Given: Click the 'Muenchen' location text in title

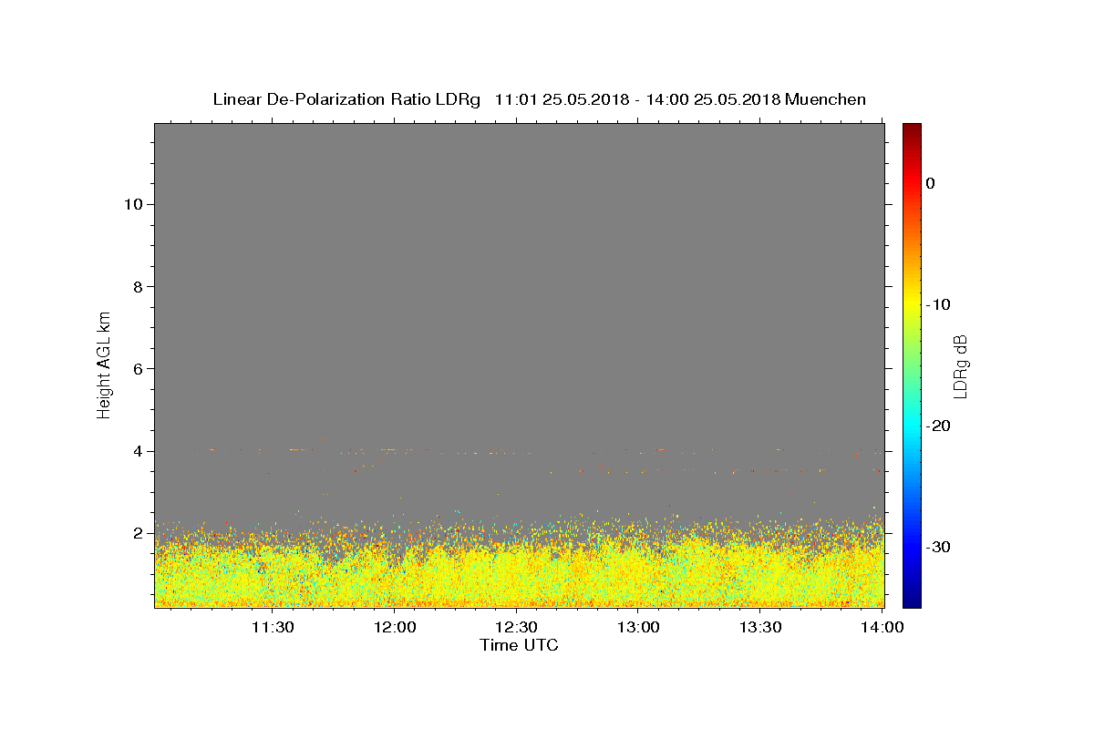Looking at the screenshot, I should pos(826,99).
